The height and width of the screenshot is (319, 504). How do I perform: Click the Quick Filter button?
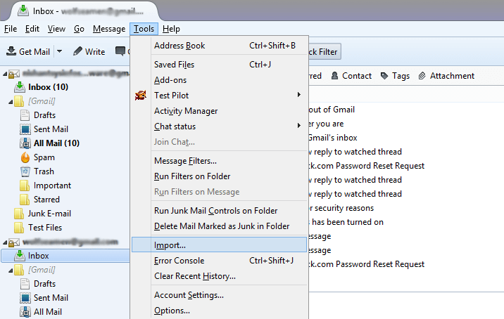tap(324, 51)
